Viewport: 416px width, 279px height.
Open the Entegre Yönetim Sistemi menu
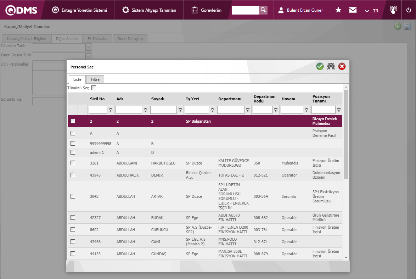point(79,10)
